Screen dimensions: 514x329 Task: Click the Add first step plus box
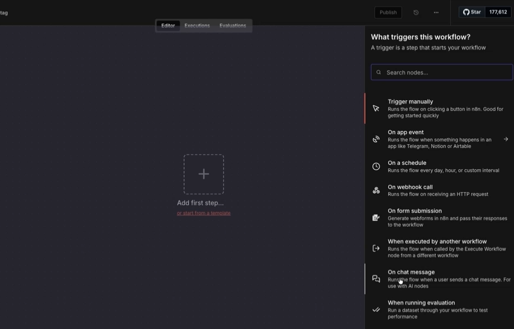point(204,174)
